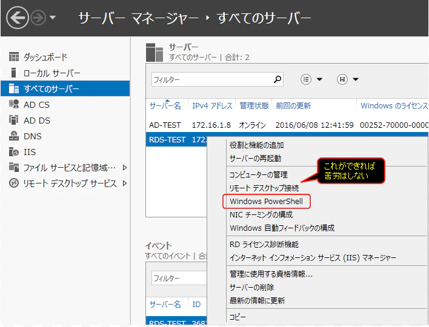Choose サーバーの再起動 from context menu
Image resolution: width=429 pixels, height=327 pixels.
(x=255, y=158)
